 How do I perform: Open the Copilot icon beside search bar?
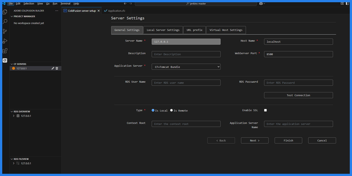click(x=261, y=4)
